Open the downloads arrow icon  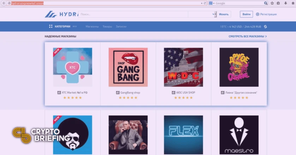[285, 3]
